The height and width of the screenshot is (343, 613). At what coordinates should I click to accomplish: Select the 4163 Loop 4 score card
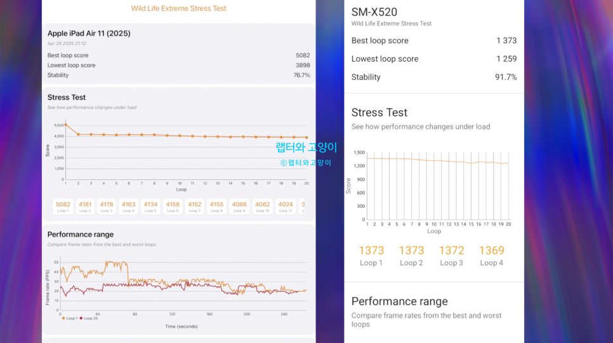tap(128, 207)
